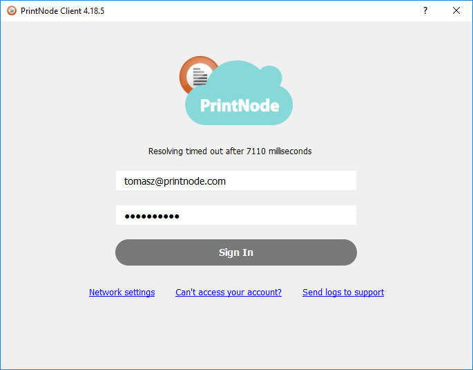Click the PrintNode app icon in title bar
Viewport: 473px width, 370px height.
[12, 11]
